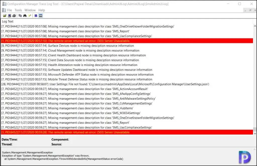Select the Health Attestation node log line

click(x=127, y=65)
